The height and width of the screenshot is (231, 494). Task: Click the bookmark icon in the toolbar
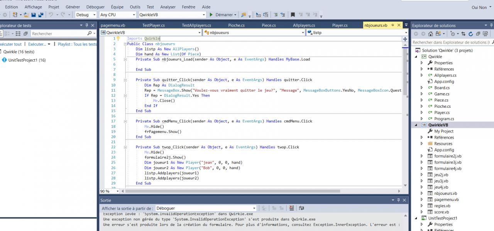[293, 15]
